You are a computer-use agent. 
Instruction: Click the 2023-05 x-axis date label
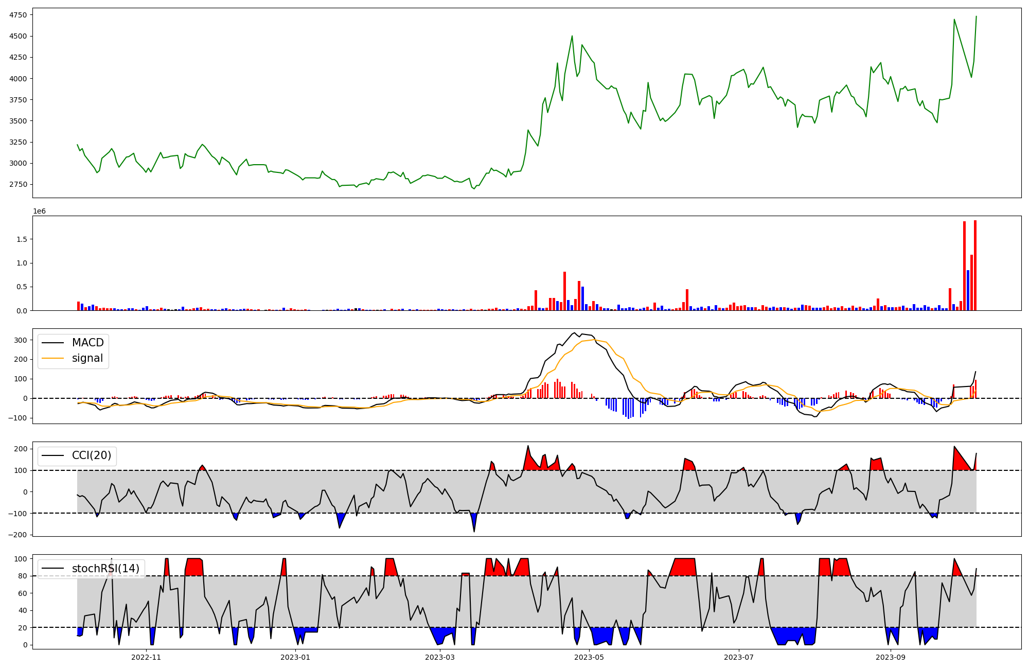coord(589,657)
